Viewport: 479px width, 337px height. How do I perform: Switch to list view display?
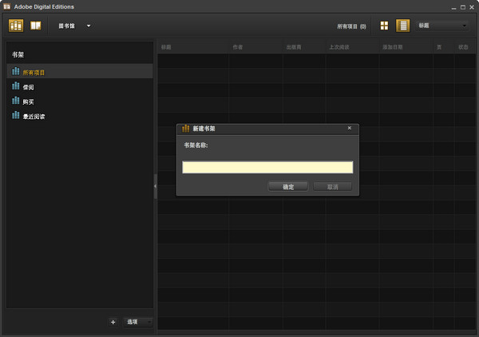click(x=402, y=26)
